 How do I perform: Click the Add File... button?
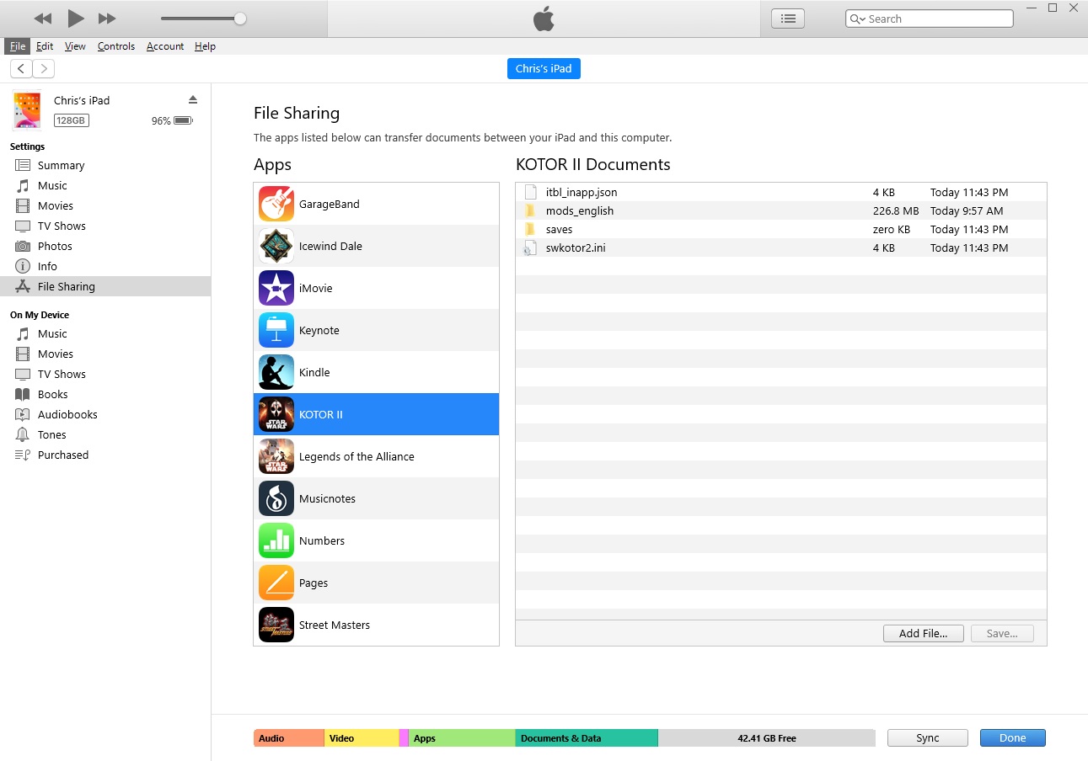[924, 633]
